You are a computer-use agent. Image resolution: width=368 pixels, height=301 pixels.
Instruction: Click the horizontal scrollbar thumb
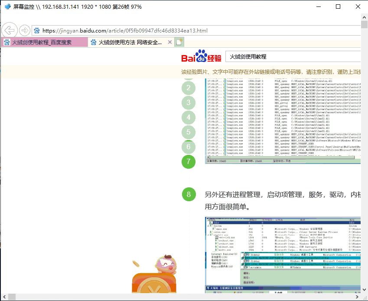tap(12, 297)
